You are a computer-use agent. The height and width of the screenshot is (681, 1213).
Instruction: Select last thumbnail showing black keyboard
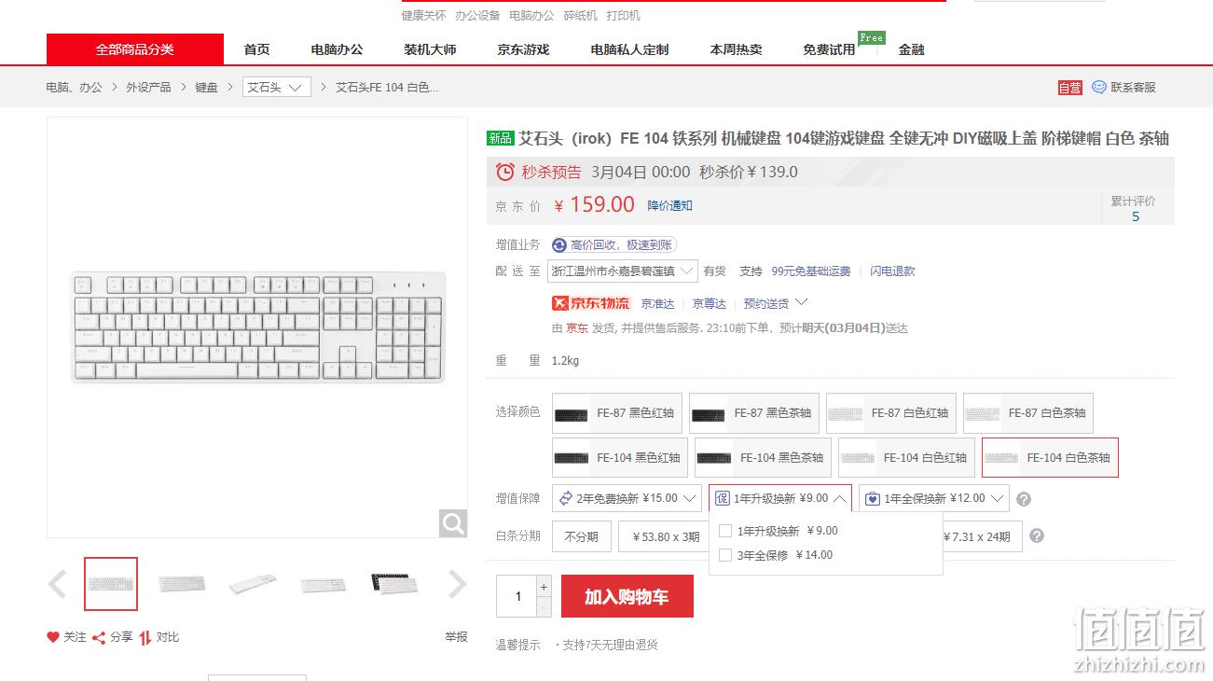pos(394,584)
